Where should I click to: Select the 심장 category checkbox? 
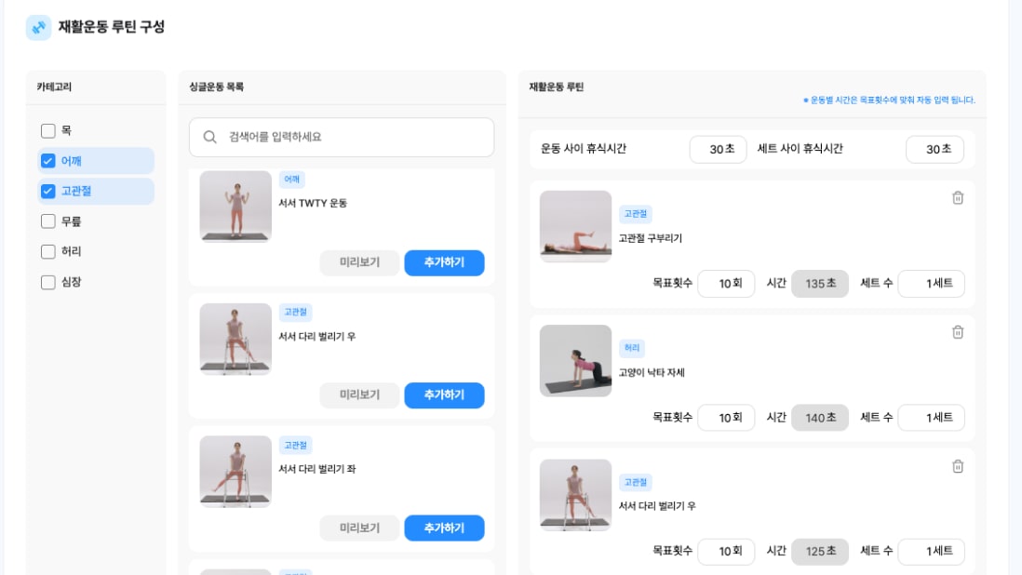coord(48,282)
